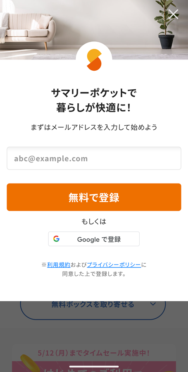Close the registration popup with the X
This screenshot has height=372, width=188.
coord(174,14)
